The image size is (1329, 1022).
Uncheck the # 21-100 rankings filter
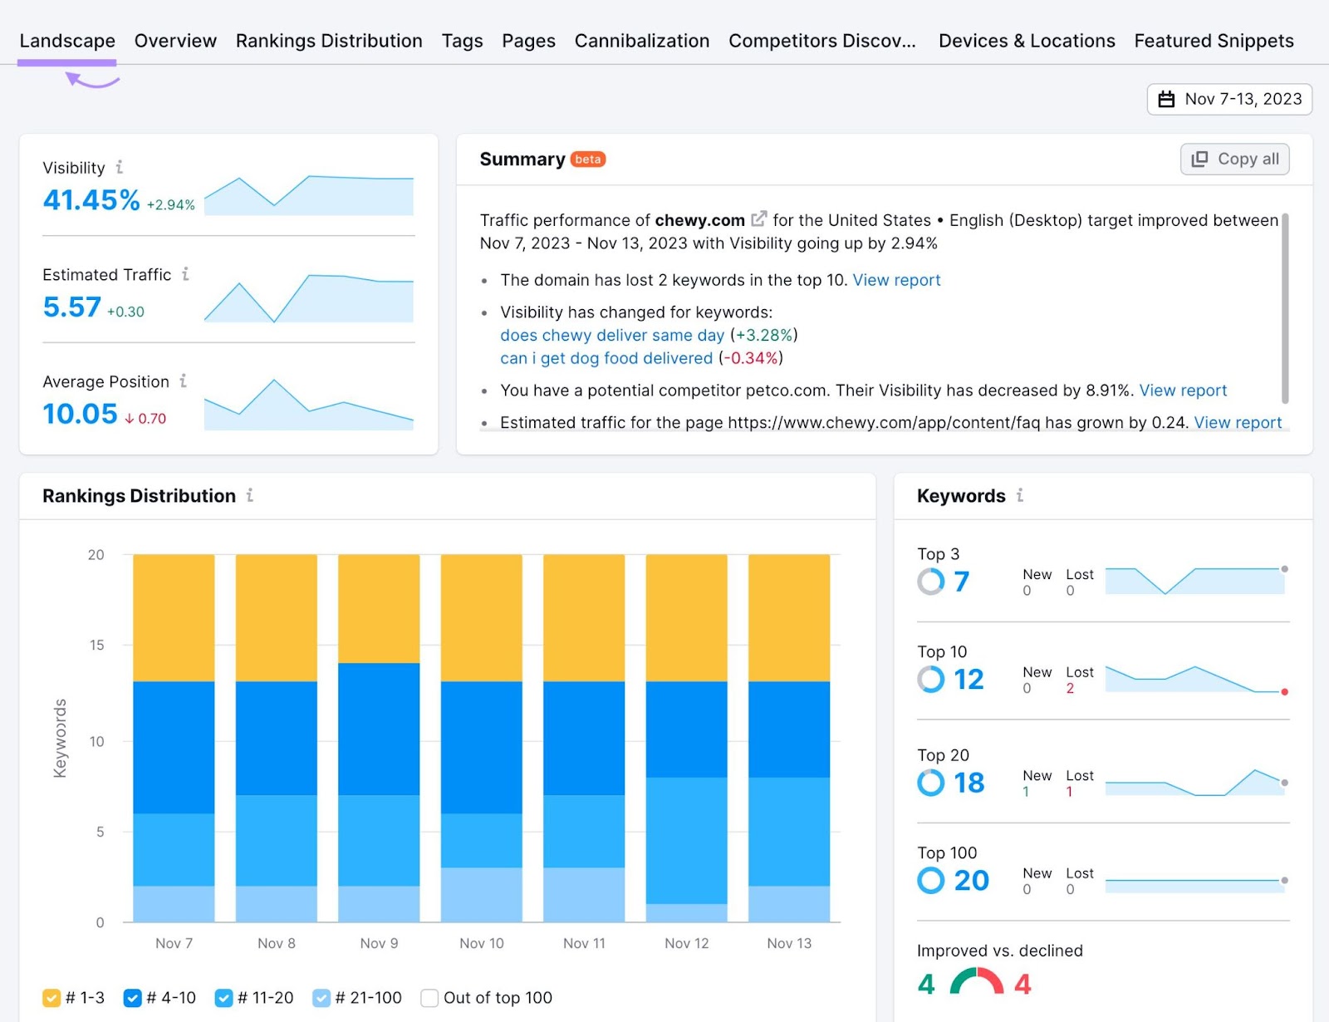[x=321, y=997]
